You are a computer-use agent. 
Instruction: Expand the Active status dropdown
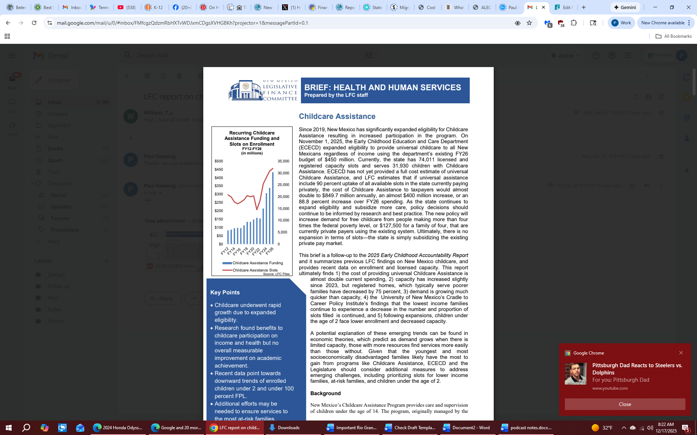coord(566,55)
